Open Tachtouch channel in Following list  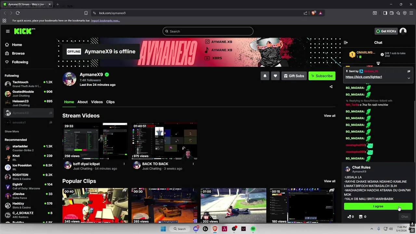click(x=29, y=84)
